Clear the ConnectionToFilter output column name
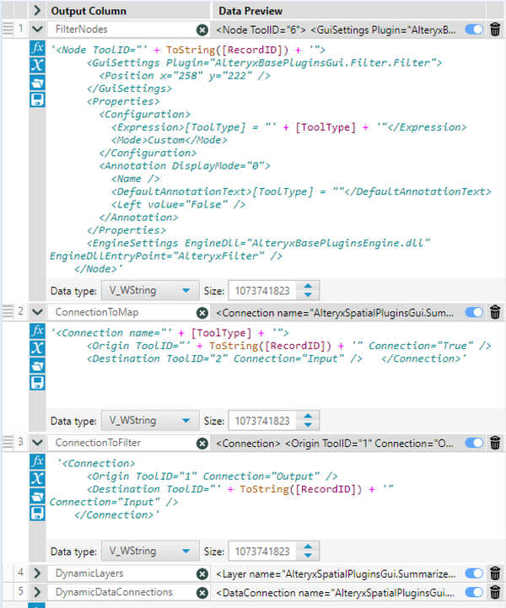The image size is (506, 608). coord(202,444)
